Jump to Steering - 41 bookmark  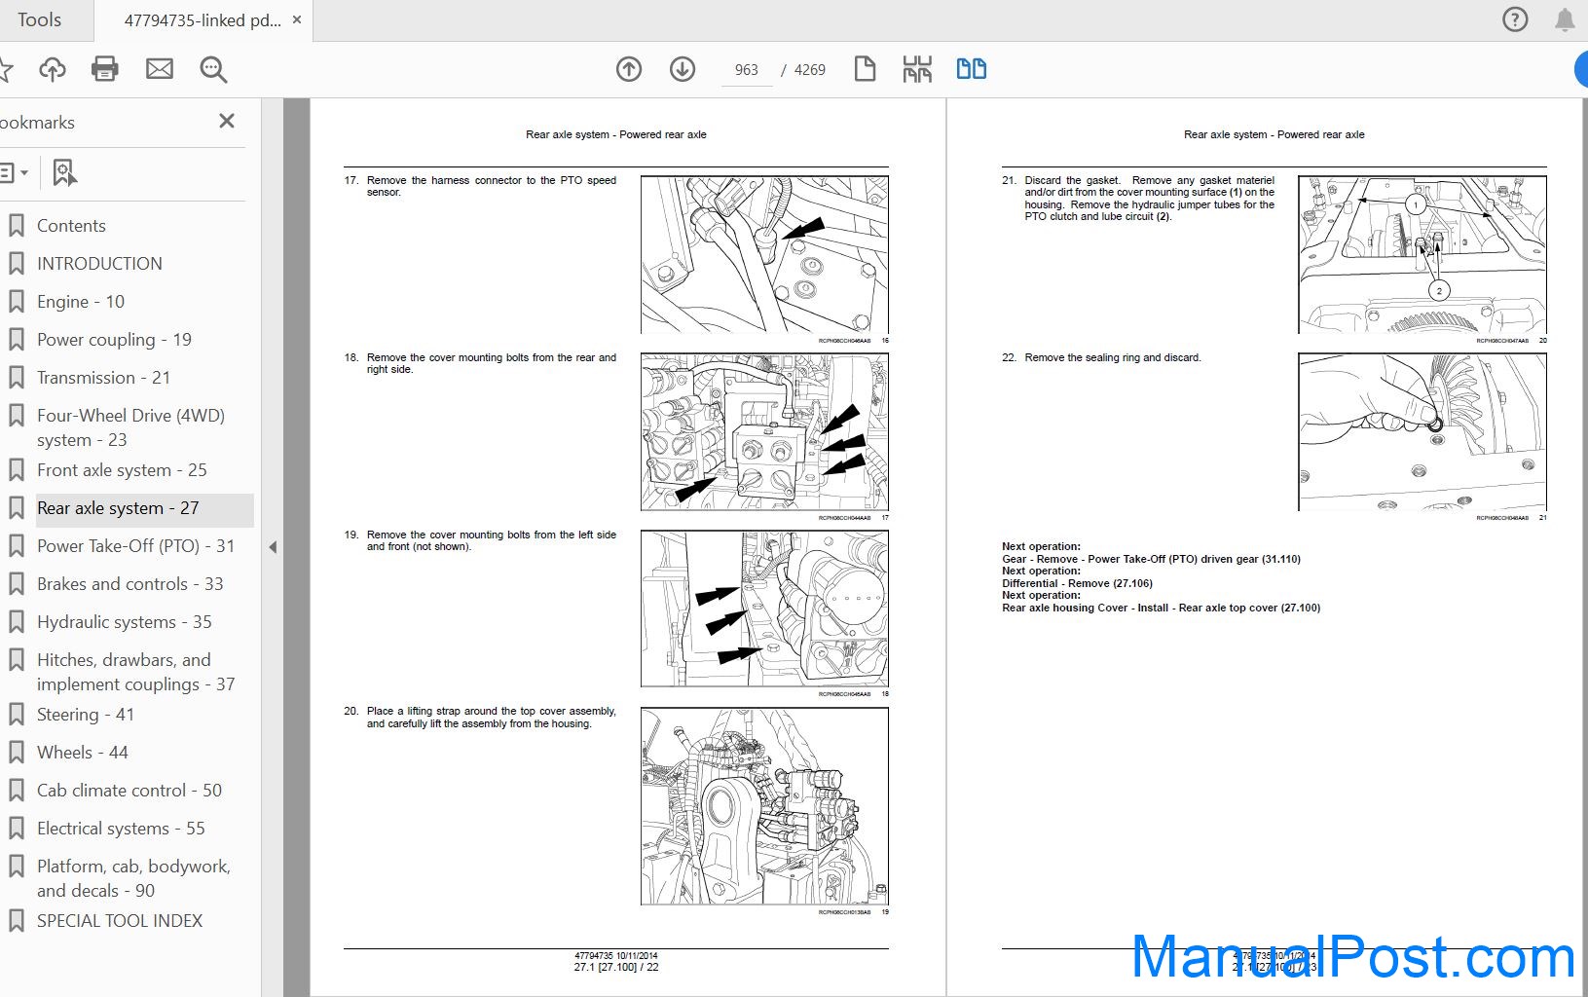pyautogui.click(x=86, y=715)
